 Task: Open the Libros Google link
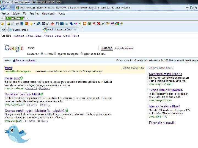(x=58, y=36)
